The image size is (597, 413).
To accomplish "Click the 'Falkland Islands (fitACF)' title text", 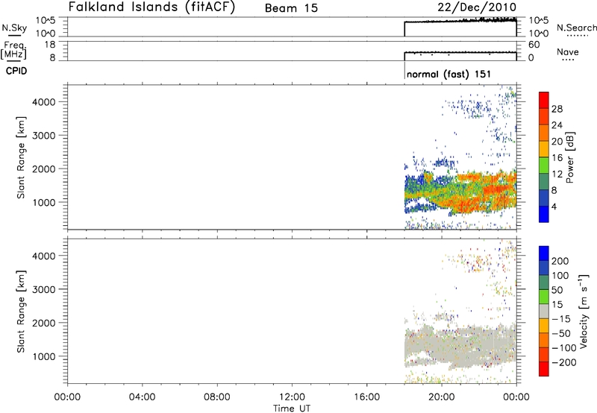I will 151,7.
